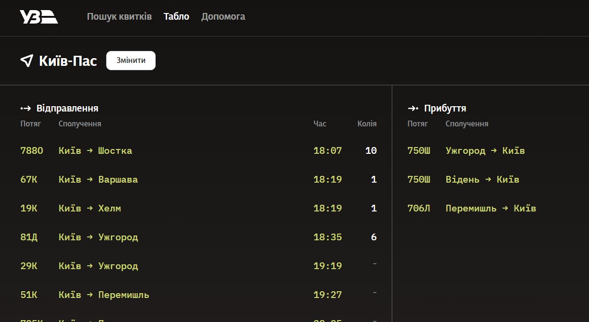Select train 81Д to Ужгород
This screenshot has height=322, width=589.
pyautogui.click(x=98, y=237)
